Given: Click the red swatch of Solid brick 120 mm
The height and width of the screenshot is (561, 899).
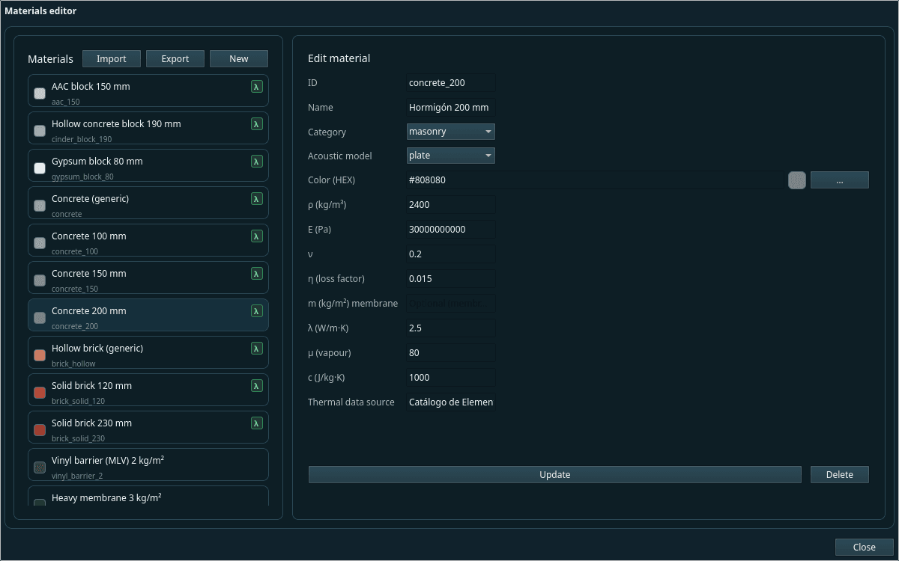Looking at the screenshot, I should pyautogui.click(x=40, y=393).
